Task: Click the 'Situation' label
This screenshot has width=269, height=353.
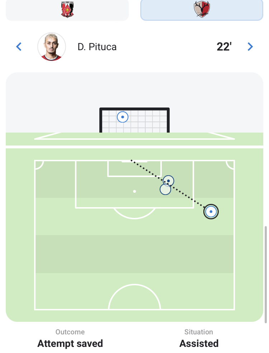Action: 199,332
